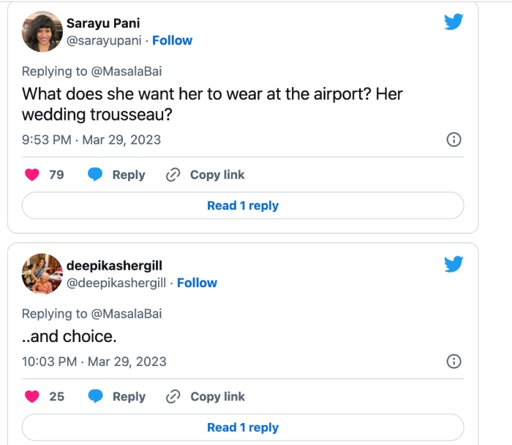The width and height of the screenshot is (512, 445).
Task: Like the tweet with 79 likes
Action: click(x=32, y=175)
